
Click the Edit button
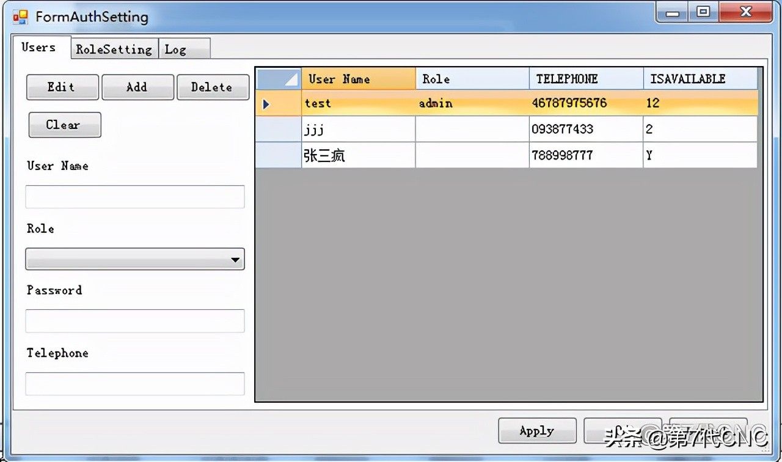pyautogui.click(x=62, y=87)
